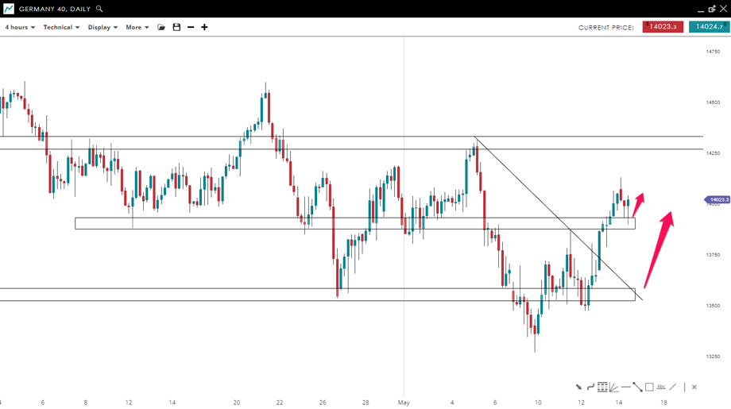The image size is (731, 409).
Task: Zoom out using the minus icon
Action: [191, 27]
